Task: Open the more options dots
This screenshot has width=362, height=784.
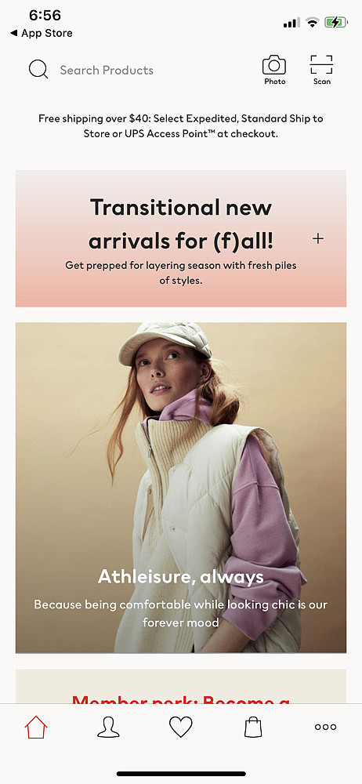Action: [x=325, y=727]
